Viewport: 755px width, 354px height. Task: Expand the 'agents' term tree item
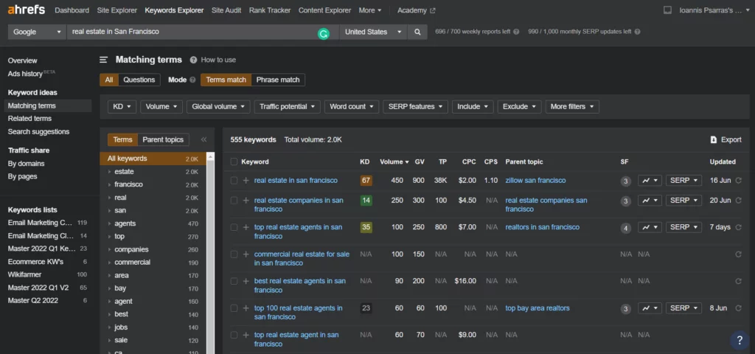pyautogui.click(x=109, y=223)
